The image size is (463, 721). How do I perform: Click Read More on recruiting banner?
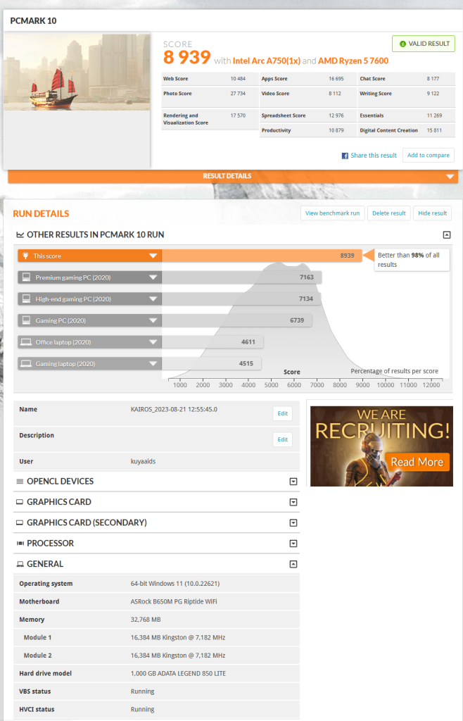417,462
